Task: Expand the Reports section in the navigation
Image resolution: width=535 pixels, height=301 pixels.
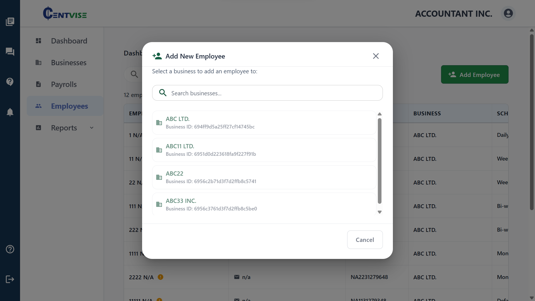Action: pyautogui.click(x=64, y=128)
